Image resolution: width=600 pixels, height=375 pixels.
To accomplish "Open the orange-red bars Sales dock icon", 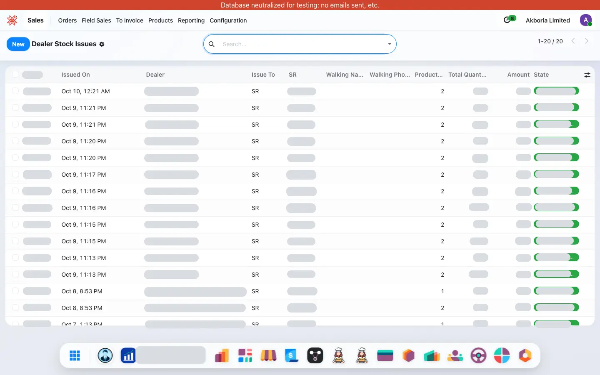I will tap(222, 355).
